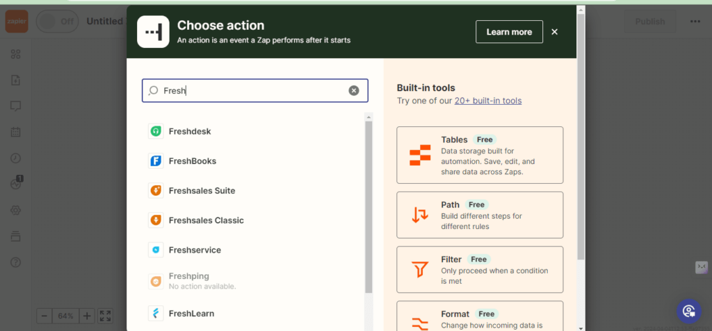The image size is (712, 331).
Task: Click the Freshsales Classic app icon
Action: [x=156, y=221]
